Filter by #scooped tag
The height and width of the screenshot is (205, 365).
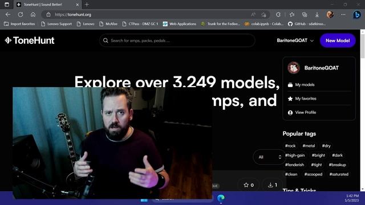(313, 174)
